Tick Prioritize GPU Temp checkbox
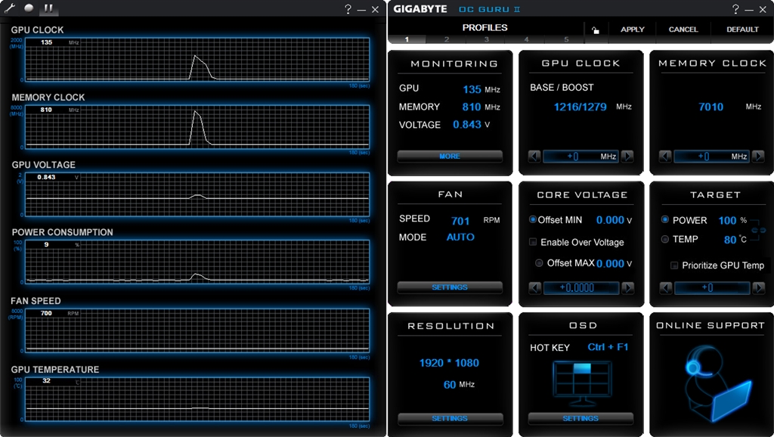The width and height of the screenshot is (774, 437). (x=673, y=265)
